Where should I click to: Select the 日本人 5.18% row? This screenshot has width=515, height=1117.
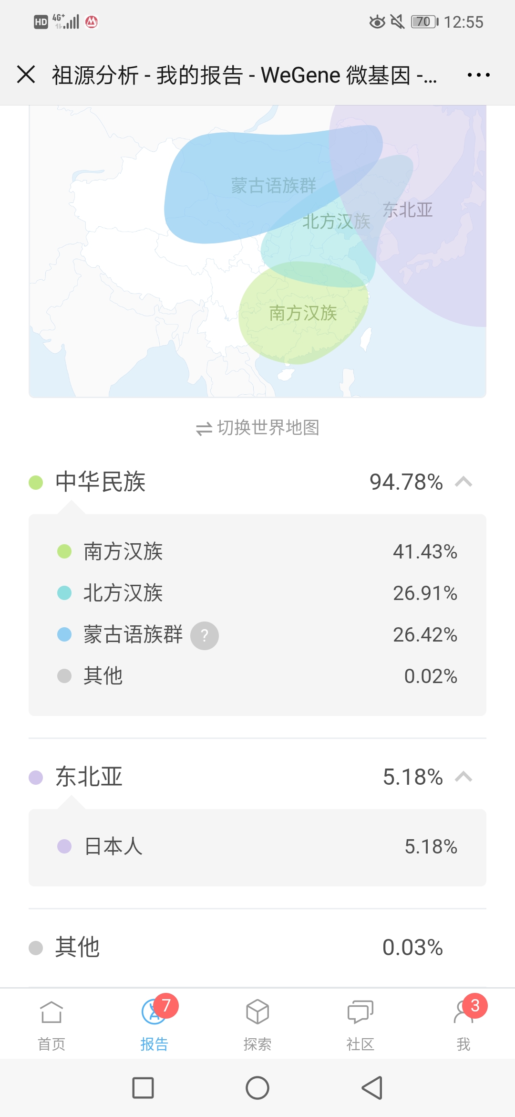pos(257,847)
